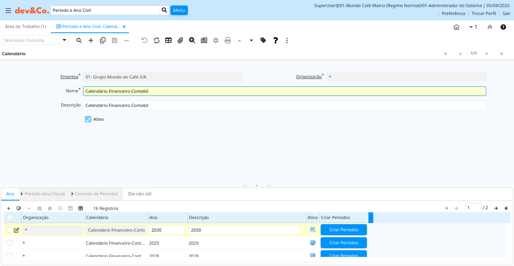The height and width of the screenshot is (266, 514).
Task: Select the row checkbox for year 2029
Action: [x=9, y=243]
